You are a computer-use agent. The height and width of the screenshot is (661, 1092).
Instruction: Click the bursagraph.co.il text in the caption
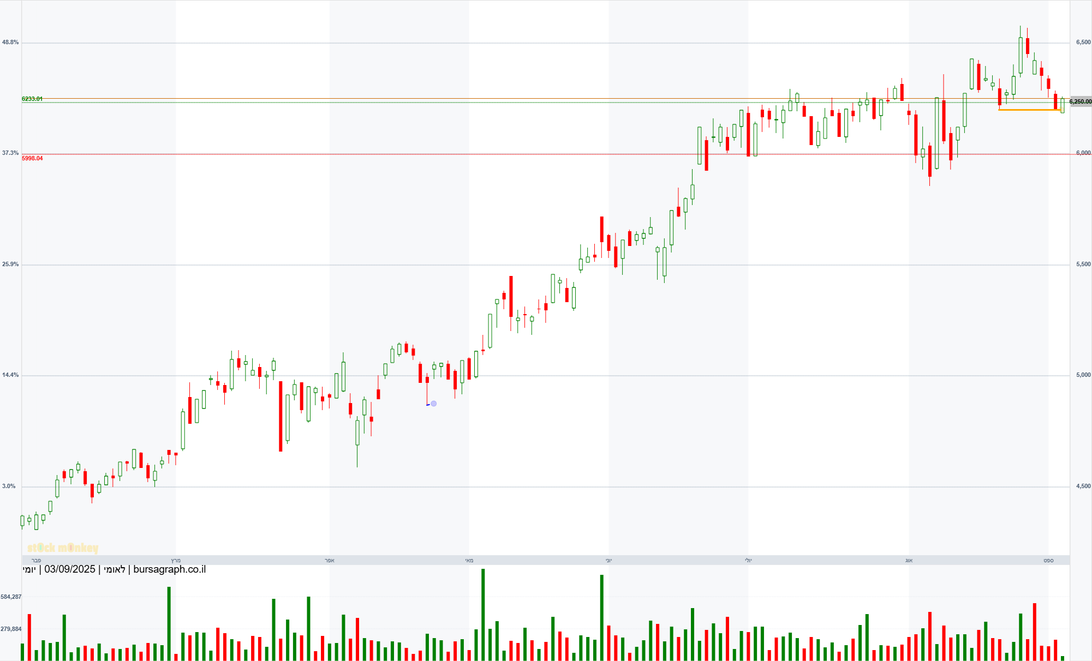point(170,569)
